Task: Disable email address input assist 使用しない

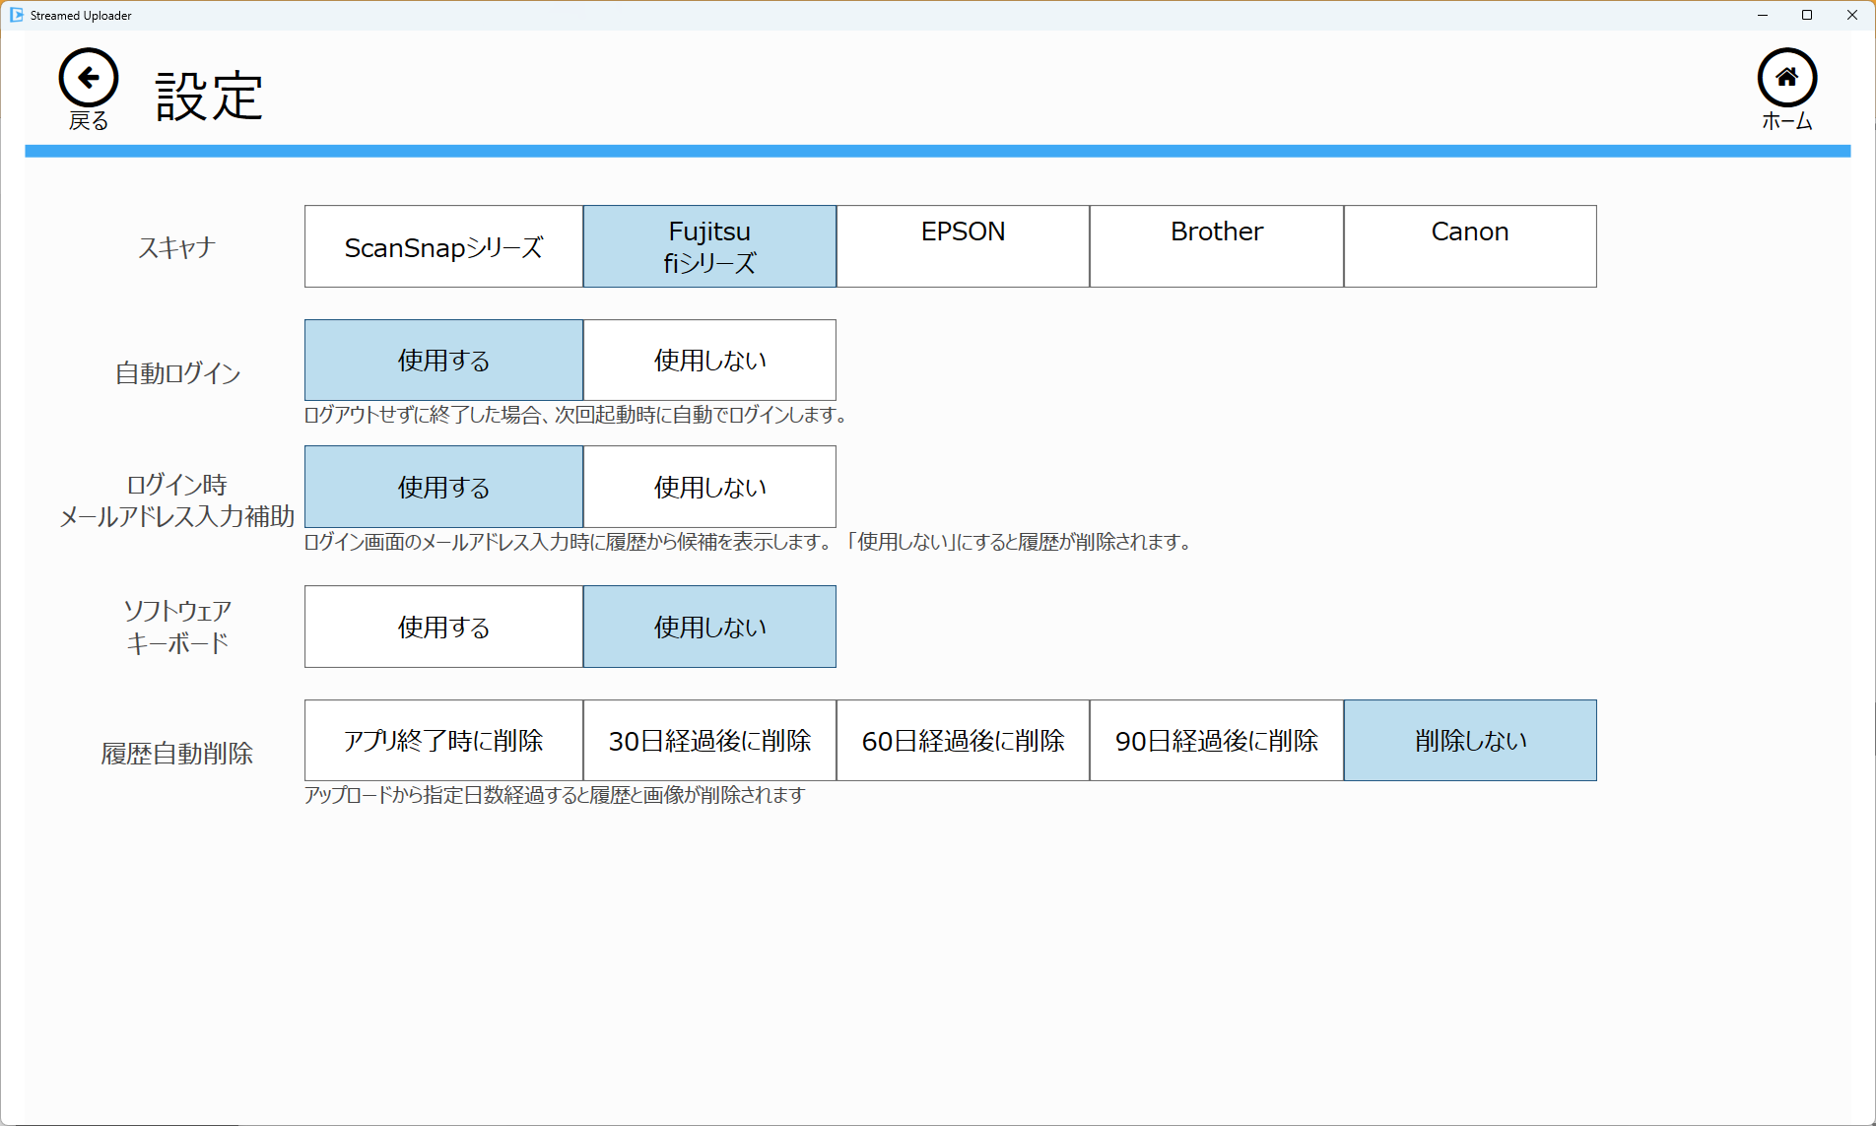Action: (709, 487)
